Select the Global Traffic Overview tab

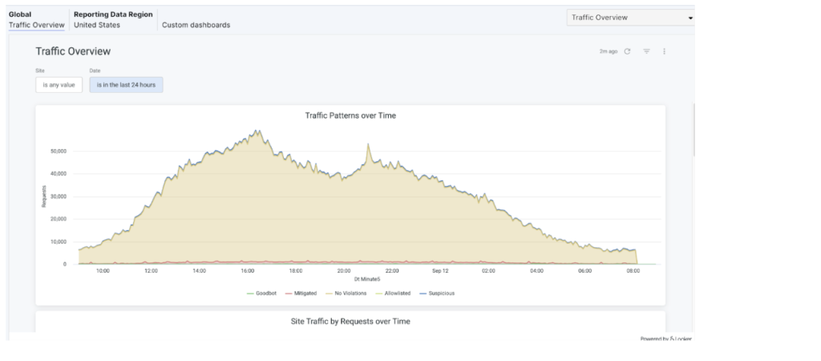point(34,20)
